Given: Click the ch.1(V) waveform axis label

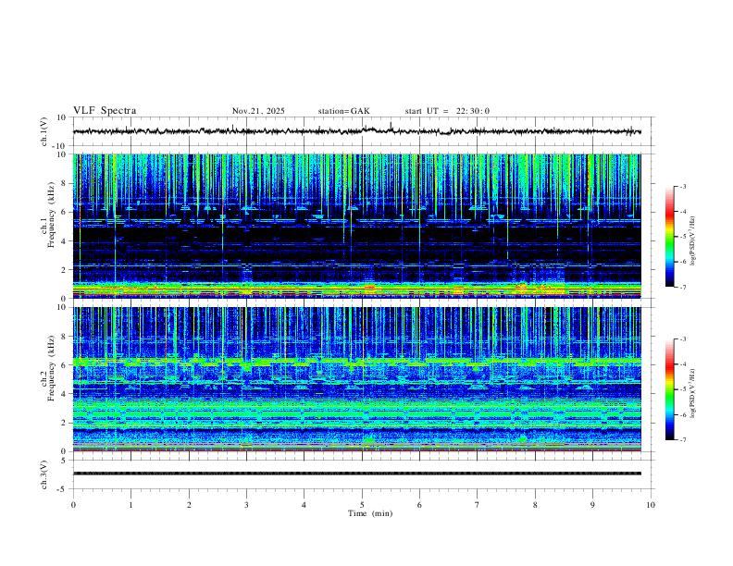Looking at the screenshot, I should coord(44,131).
